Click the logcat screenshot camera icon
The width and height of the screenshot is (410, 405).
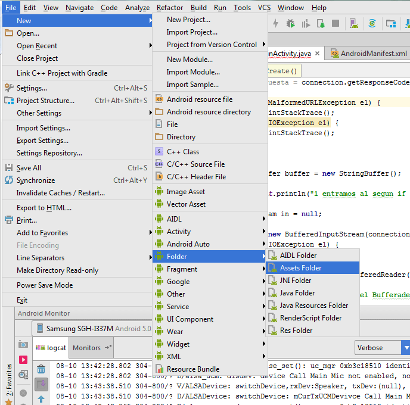point(23,345)
